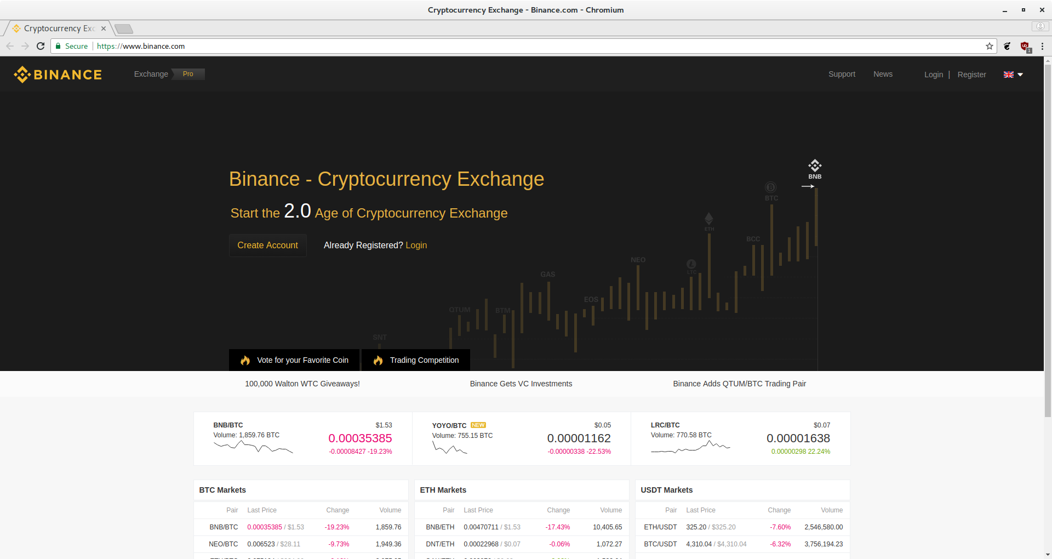The height and width of the screenshot is (559, 1052).
Task: Click the ETH Markets heading
Action: tap(443, 490)
